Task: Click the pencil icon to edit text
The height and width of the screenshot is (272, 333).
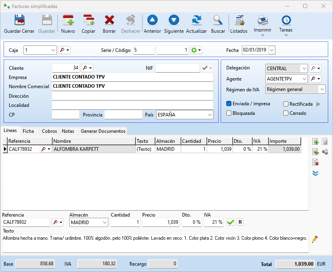Action: (x=315, y=239)
